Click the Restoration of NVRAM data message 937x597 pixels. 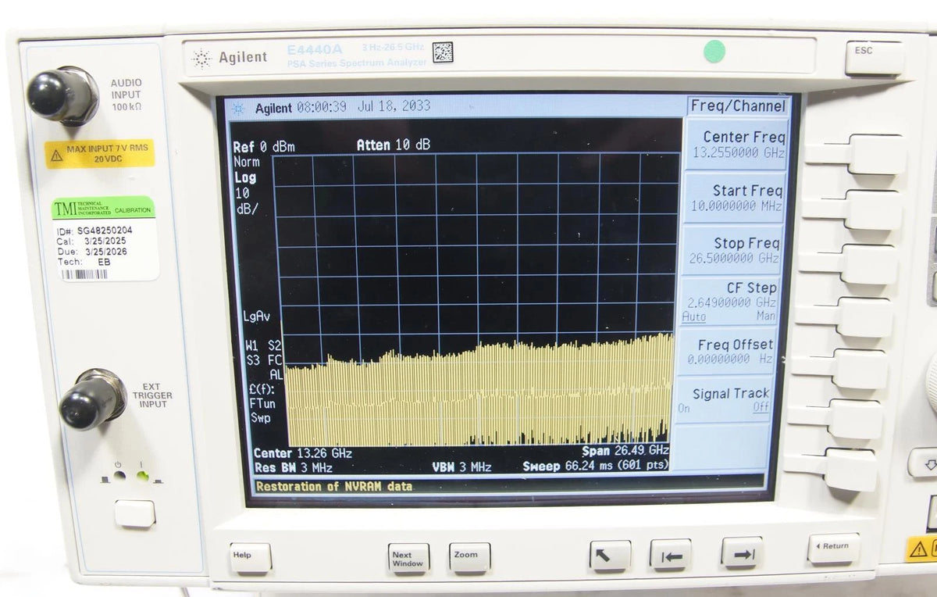click(x=333, y=487)
